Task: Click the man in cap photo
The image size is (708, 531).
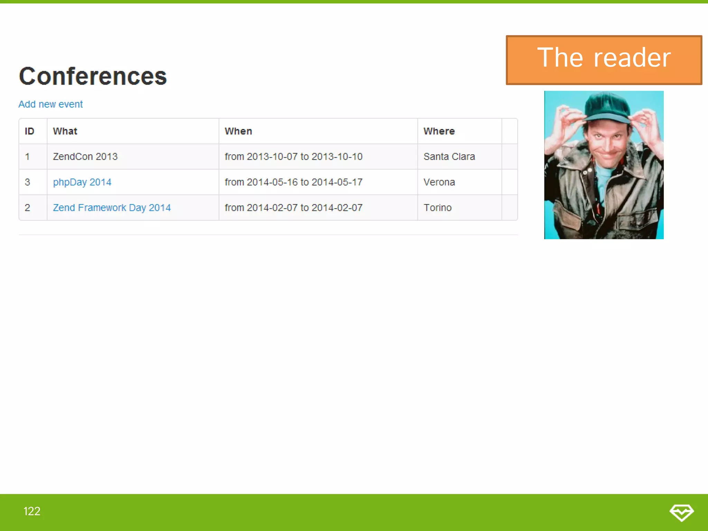Action: pyautogui.click(x=604, y=165)
